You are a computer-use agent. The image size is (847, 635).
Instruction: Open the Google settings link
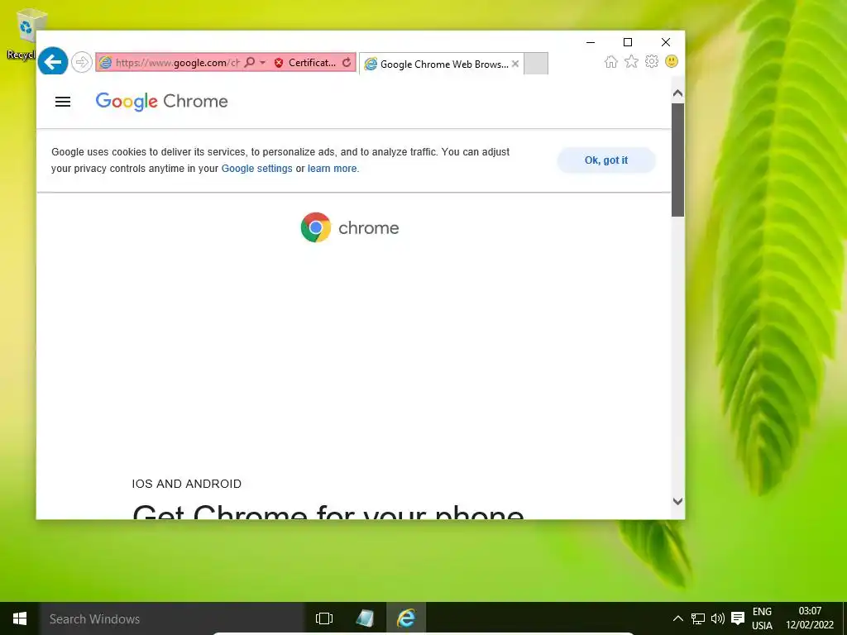[256, 169]
